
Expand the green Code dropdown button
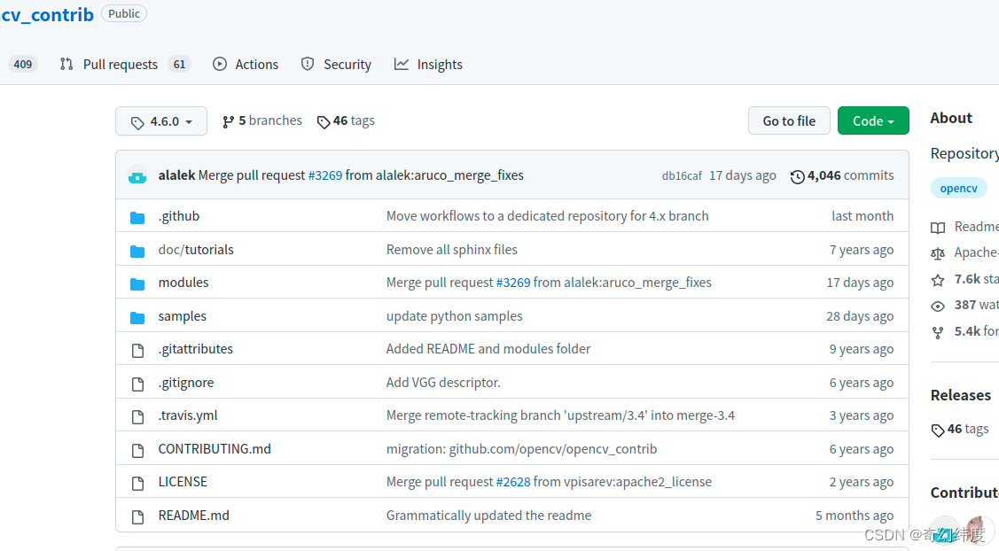(873, 121)
